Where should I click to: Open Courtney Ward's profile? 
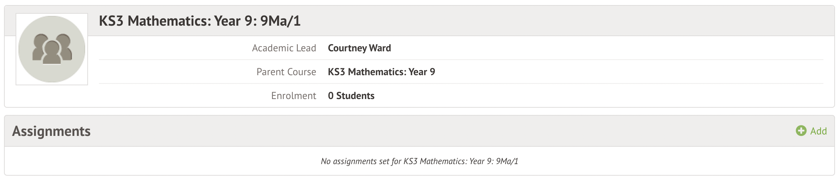point(359,48)
